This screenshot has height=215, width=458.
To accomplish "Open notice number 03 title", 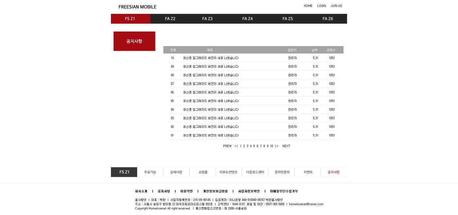I will point(211,118).
